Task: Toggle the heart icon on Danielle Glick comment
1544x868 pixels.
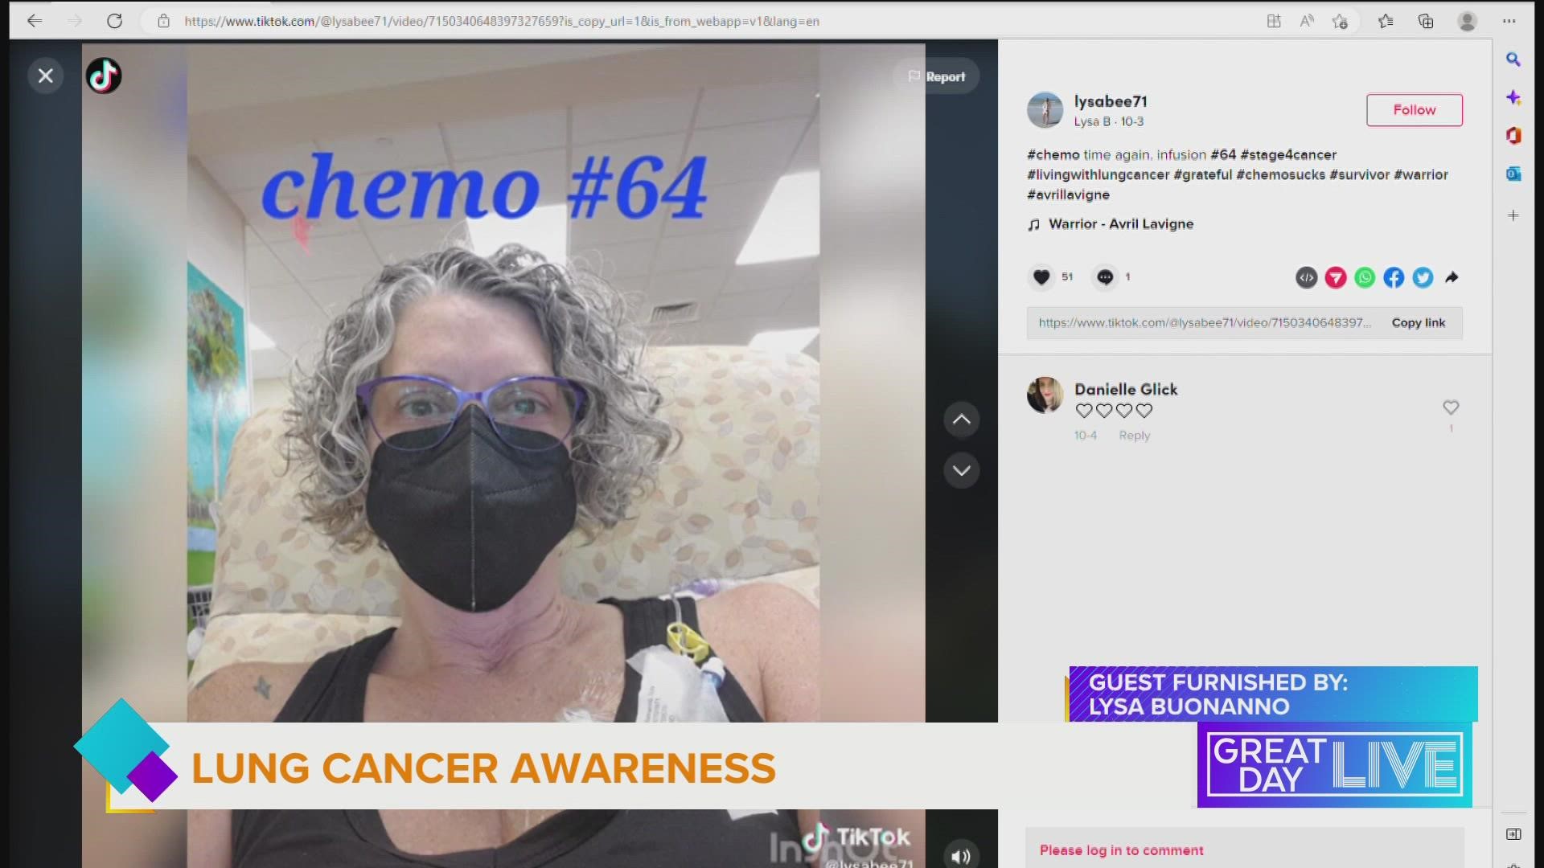Action: [x=1450, y=407]
